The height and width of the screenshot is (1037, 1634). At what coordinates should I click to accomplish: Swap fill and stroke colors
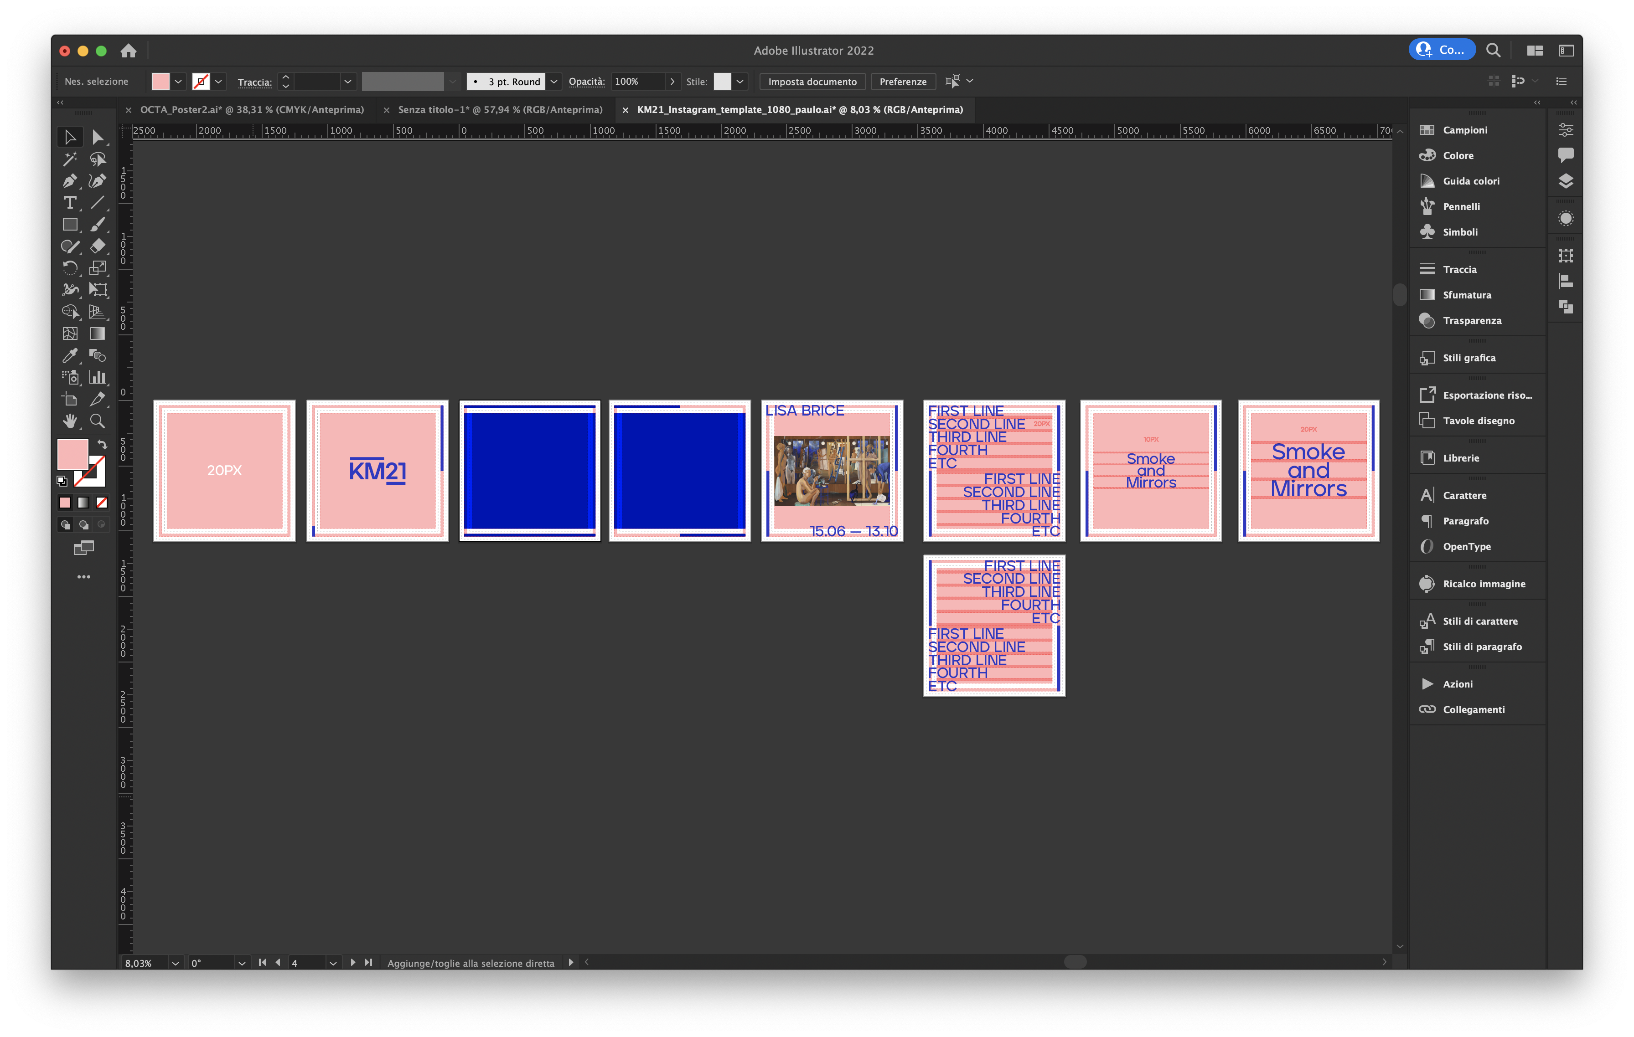[102, 444]
